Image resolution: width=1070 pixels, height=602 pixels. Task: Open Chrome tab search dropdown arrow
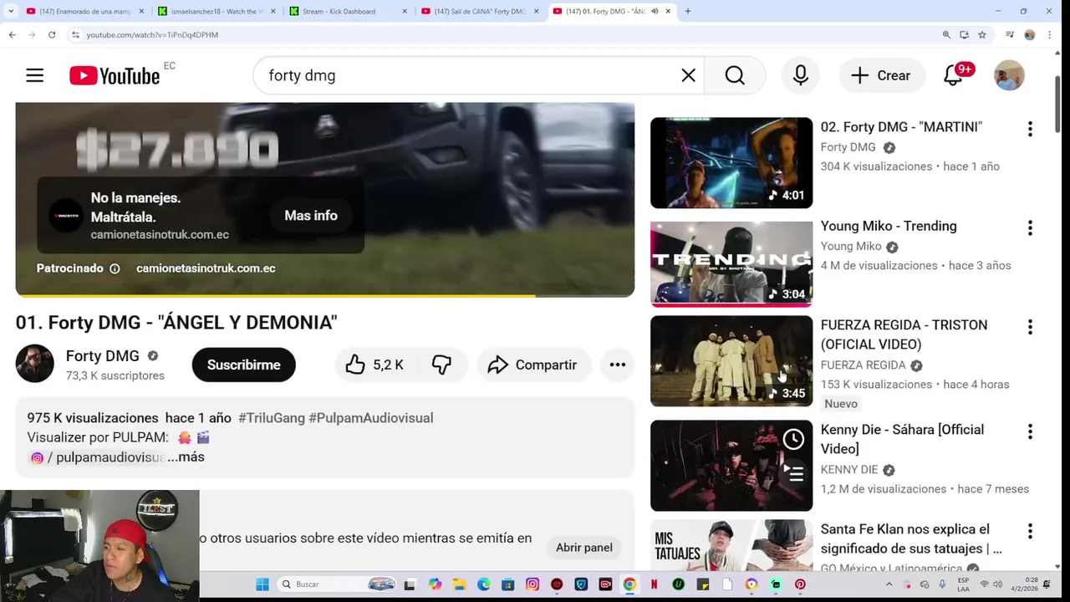pyautogui.click(x=9, y=11)
